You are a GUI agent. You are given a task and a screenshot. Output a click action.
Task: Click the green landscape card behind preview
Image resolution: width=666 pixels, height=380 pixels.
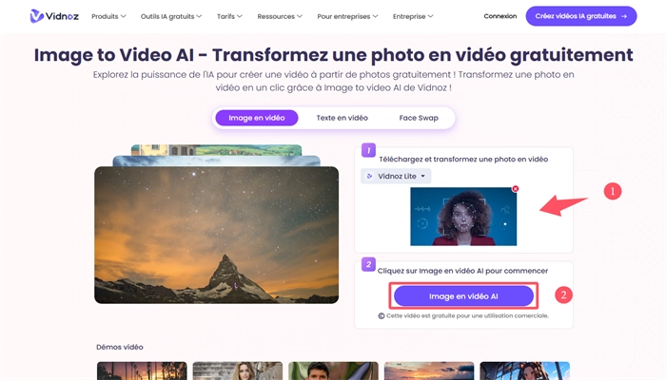[217, 150]
